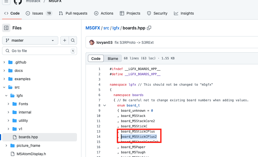Collapse the enum board_t code fold
The image size is (258, 157).
click(105, 105)
